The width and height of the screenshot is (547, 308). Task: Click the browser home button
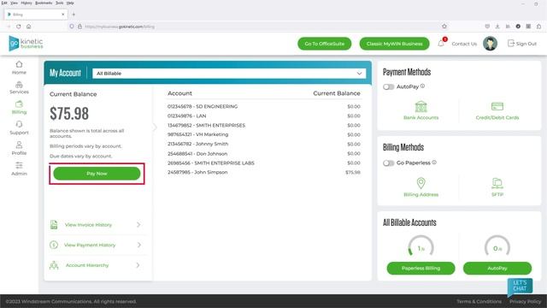[28, 27]
